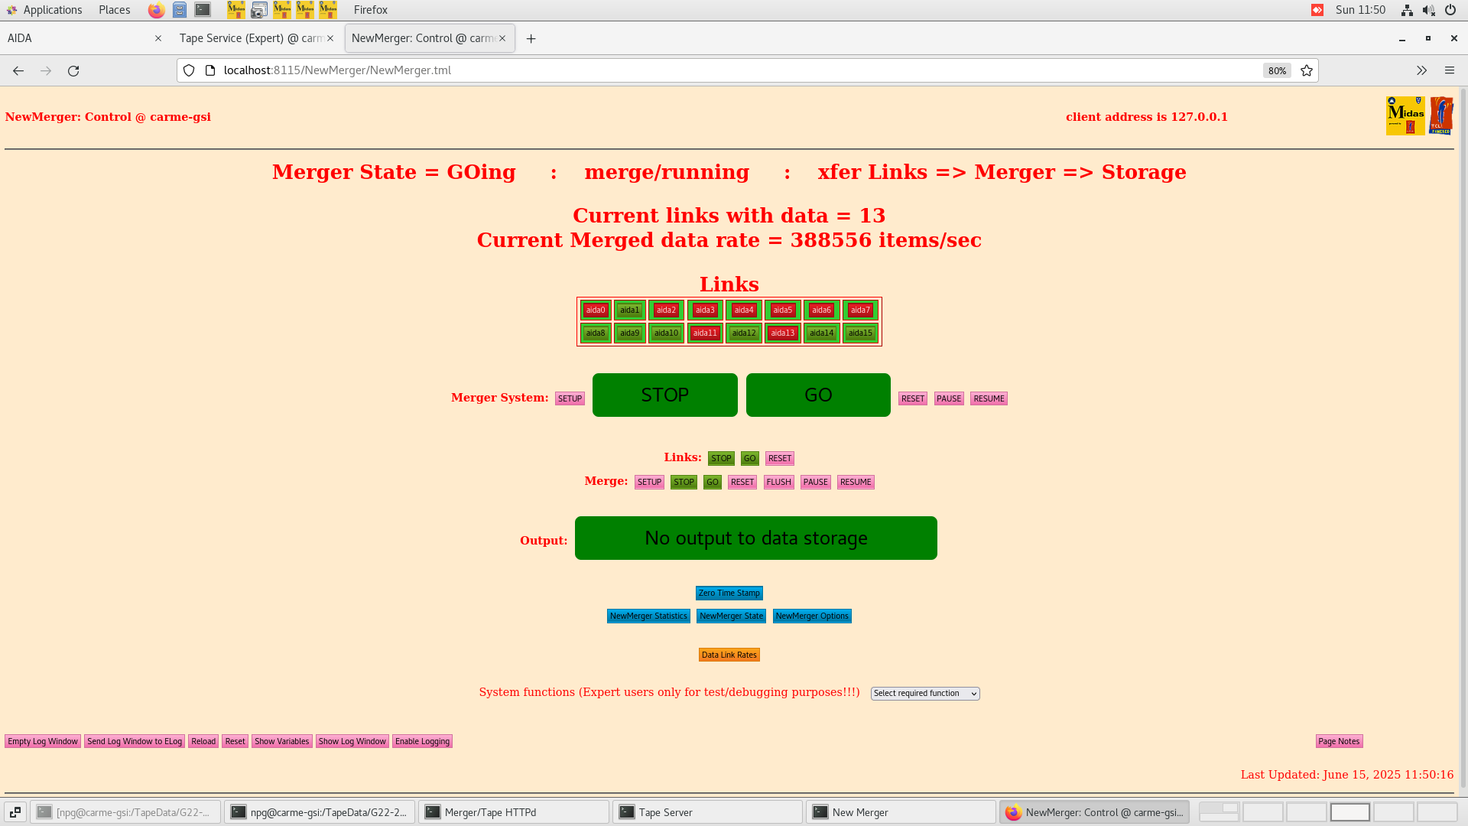This screenshot has height=826, width=1468.
Task: Open the Firefox hamburger menu
Action: tap(1450, 70)
